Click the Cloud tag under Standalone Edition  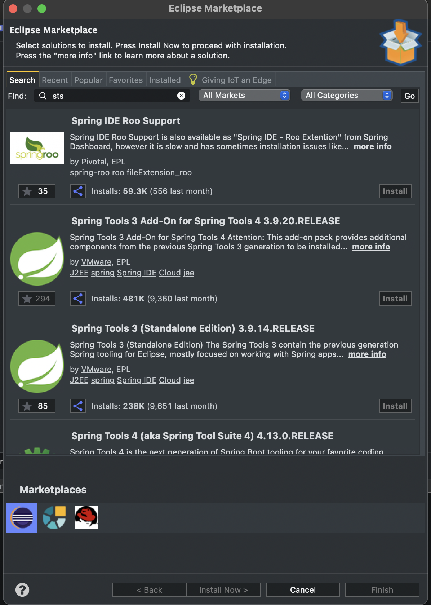170,380
